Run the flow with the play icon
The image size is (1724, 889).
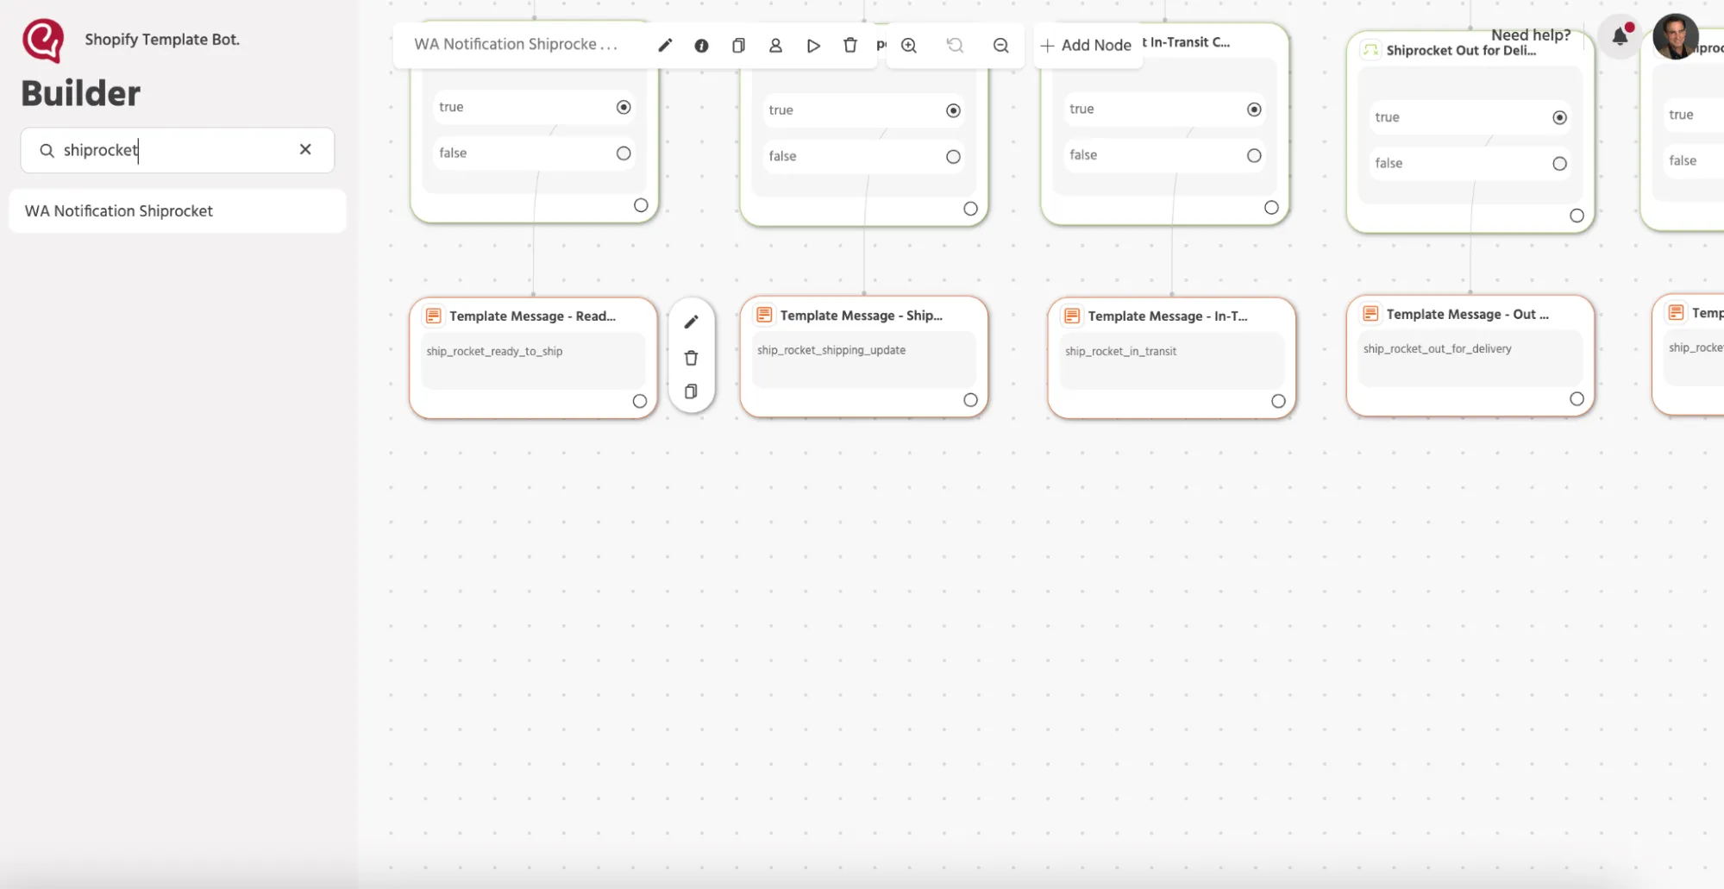[x=813, y=45]
